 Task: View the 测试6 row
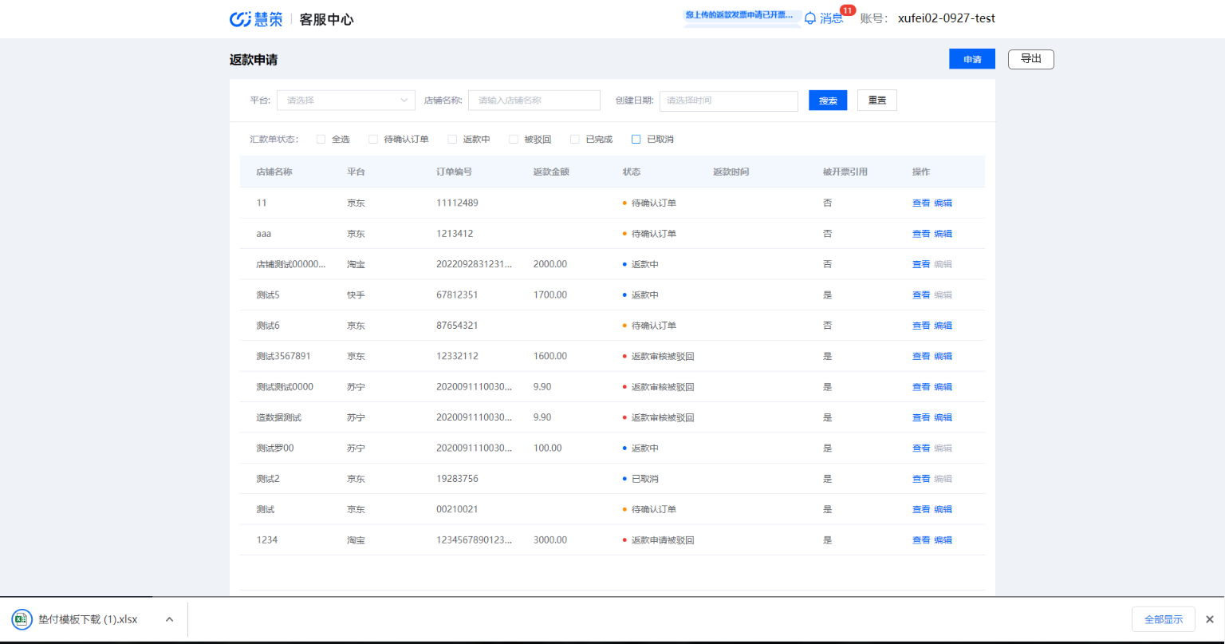(x=921, y=326)
